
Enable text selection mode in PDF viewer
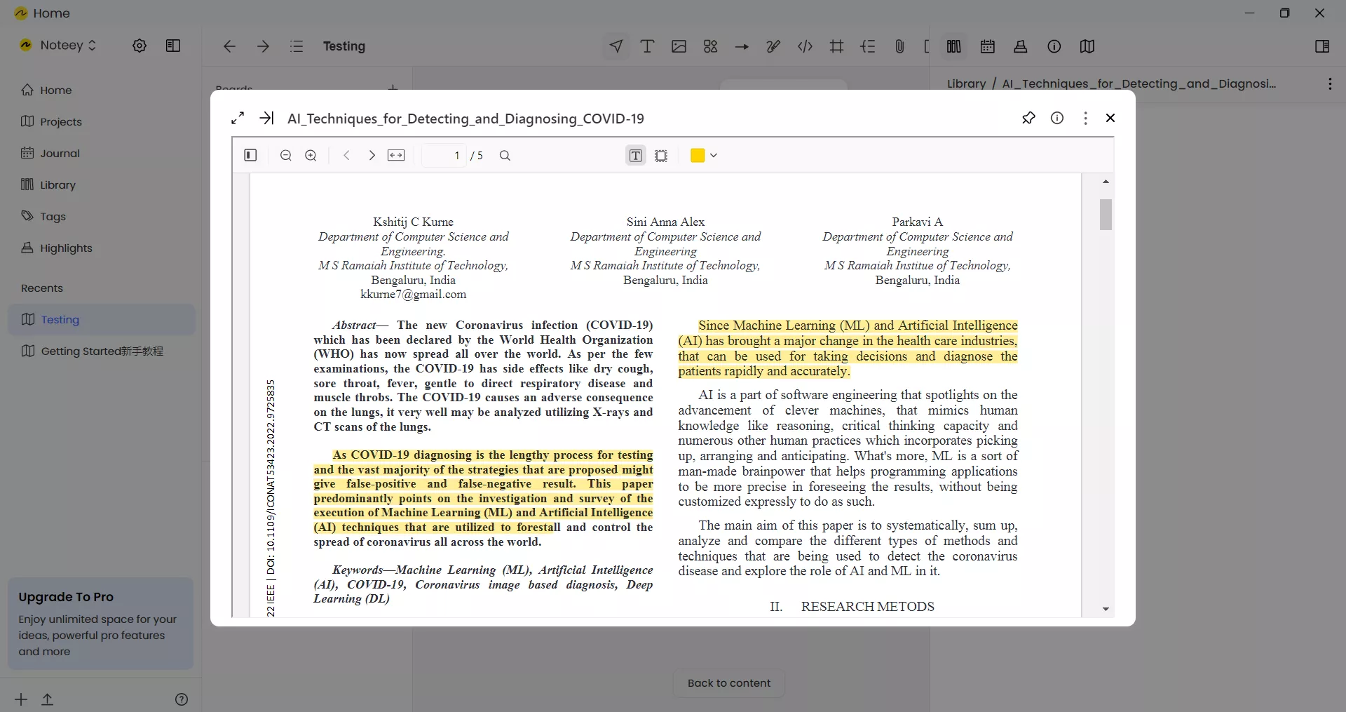[x=635, y=155]
